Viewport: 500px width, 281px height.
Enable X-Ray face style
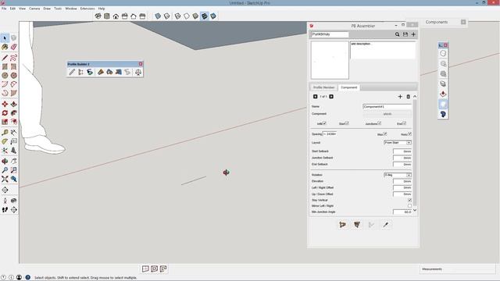(158, 16)
